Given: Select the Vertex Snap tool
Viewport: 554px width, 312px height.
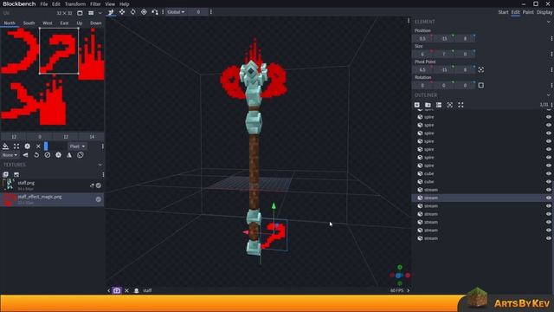Looking at the screenshot, I should pos(155,12).
